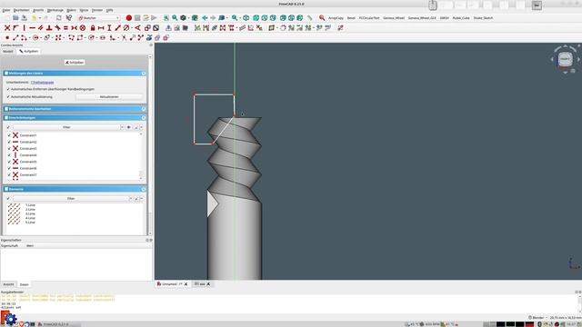Screen dimensions: 582x327
Task: Uncheck the Constraint7 checkbox
Action: point(9,174)
